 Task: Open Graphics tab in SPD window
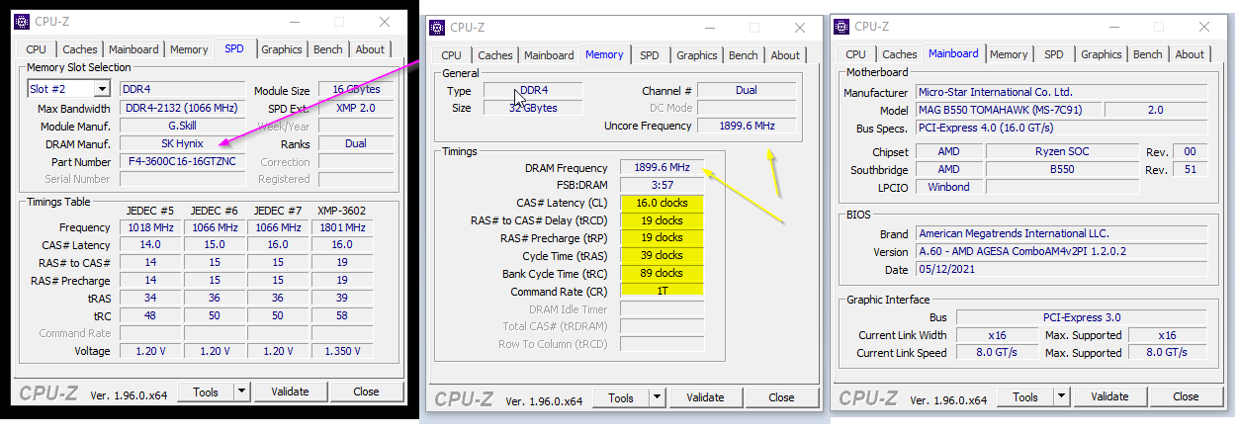click(x=282, y=49)
